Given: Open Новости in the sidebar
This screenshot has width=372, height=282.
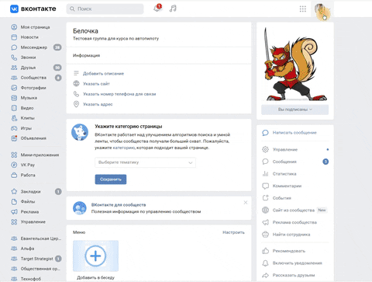Looking at the screenshot, I should [29, 37].
